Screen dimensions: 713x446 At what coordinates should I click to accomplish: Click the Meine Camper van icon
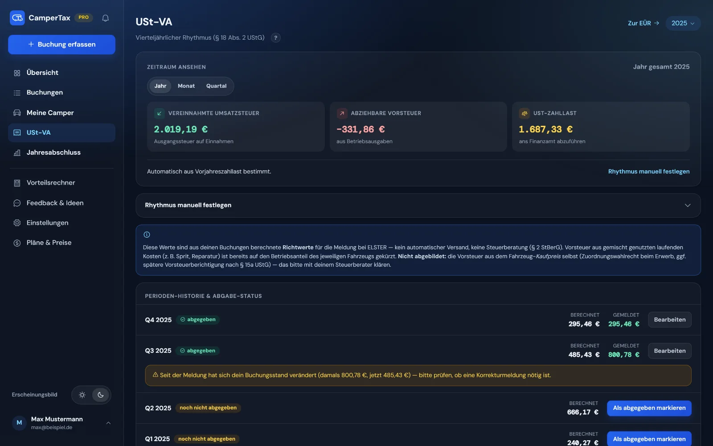click(17, 113)
